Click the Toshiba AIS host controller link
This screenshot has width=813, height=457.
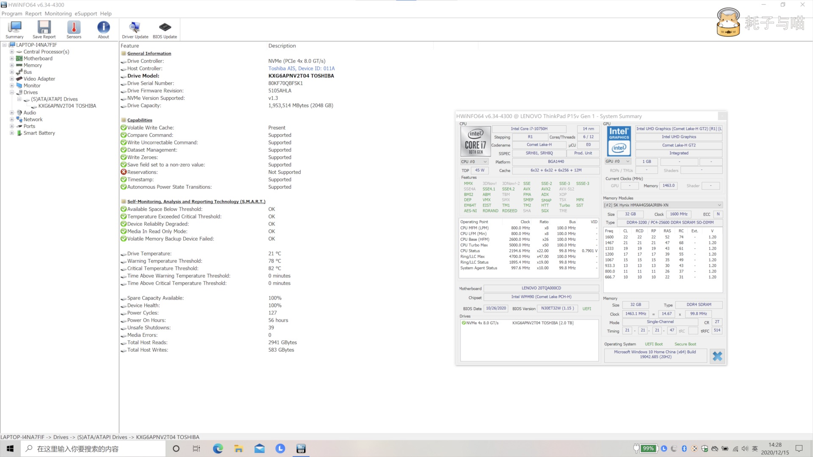point(301,69)
